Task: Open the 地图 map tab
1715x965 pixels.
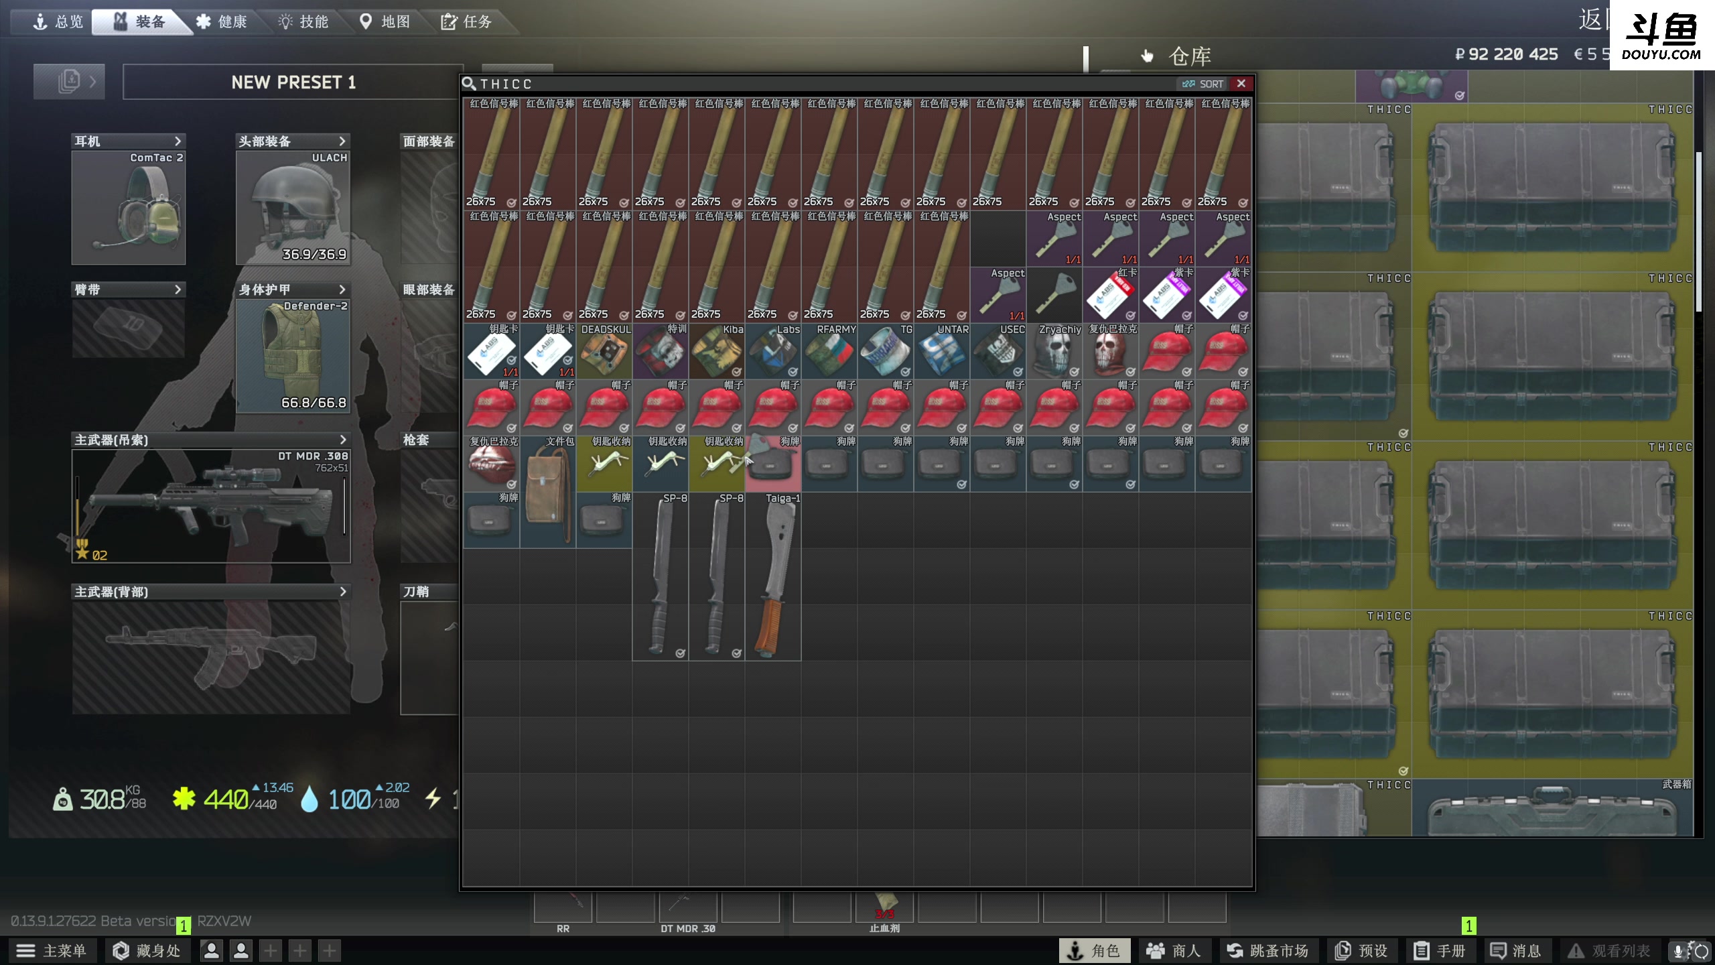Action: tap(385, 21)
